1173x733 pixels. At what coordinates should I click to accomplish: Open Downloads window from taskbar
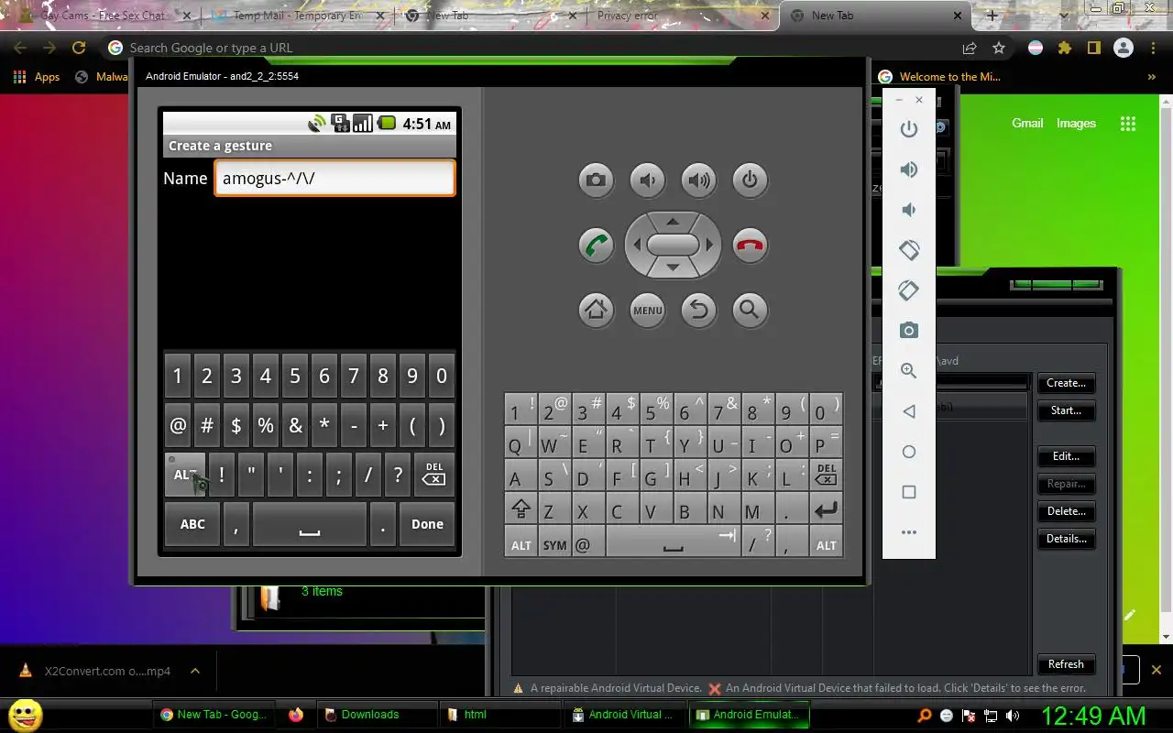[x=376, y=715]
